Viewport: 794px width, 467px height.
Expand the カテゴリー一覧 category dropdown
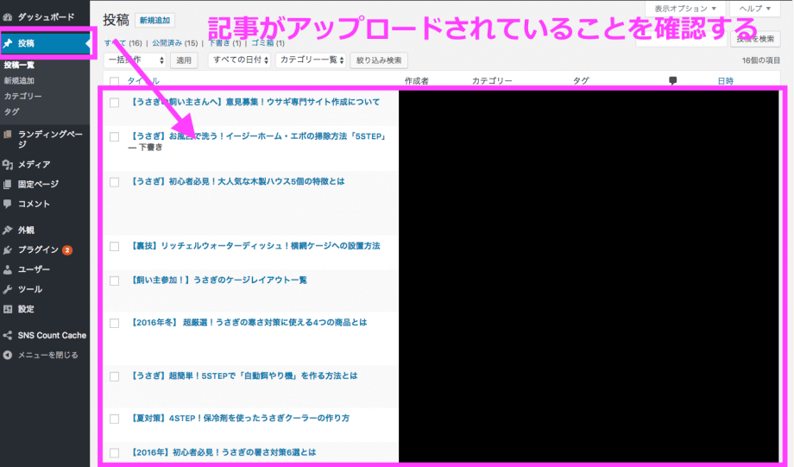[310, 60]
